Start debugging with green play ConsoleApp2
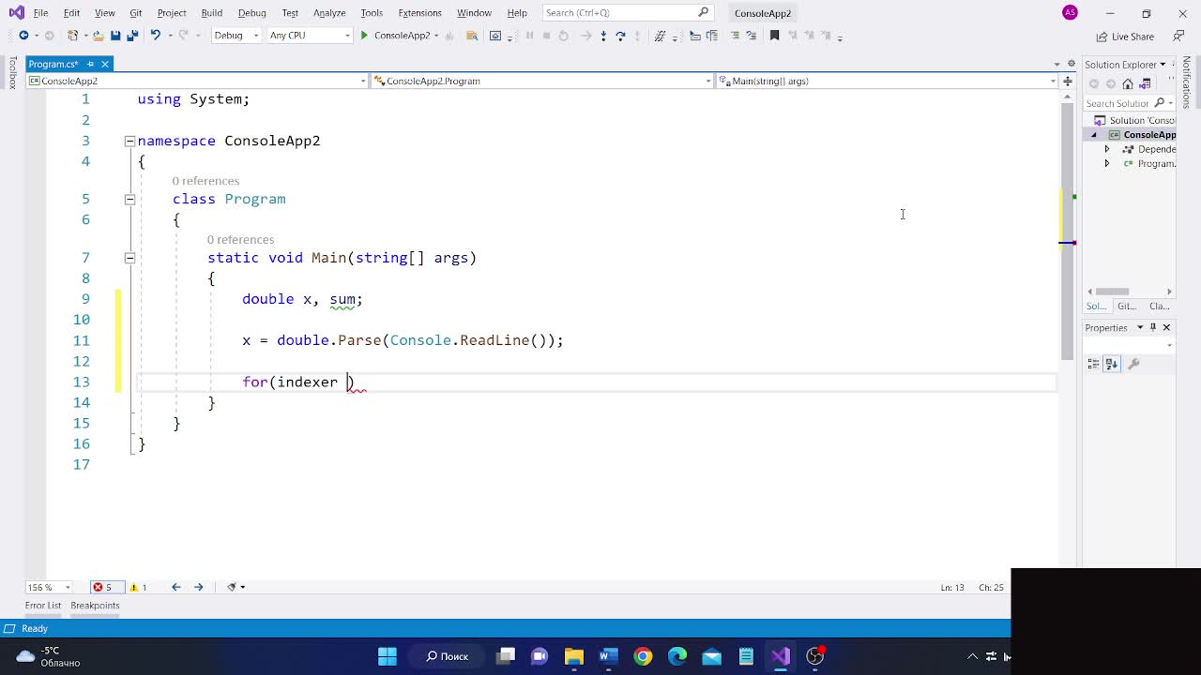Screen dimensions: 1201x675 [x=394, y=36]
